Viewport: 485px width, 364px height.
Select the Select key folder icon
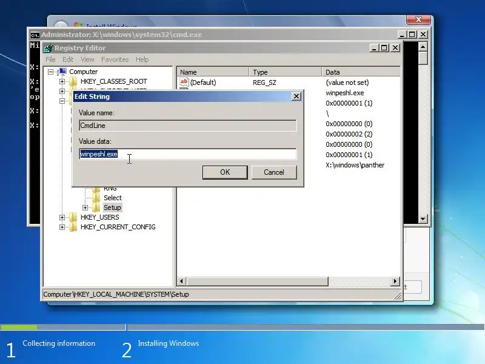pos(96,198)
